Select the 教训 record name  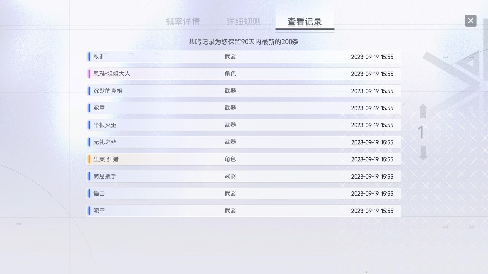click(x=99, y=57)
